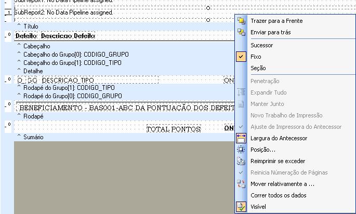
Task: Enable Reimprimir se exceder
Action: click(x=278, y=161)
